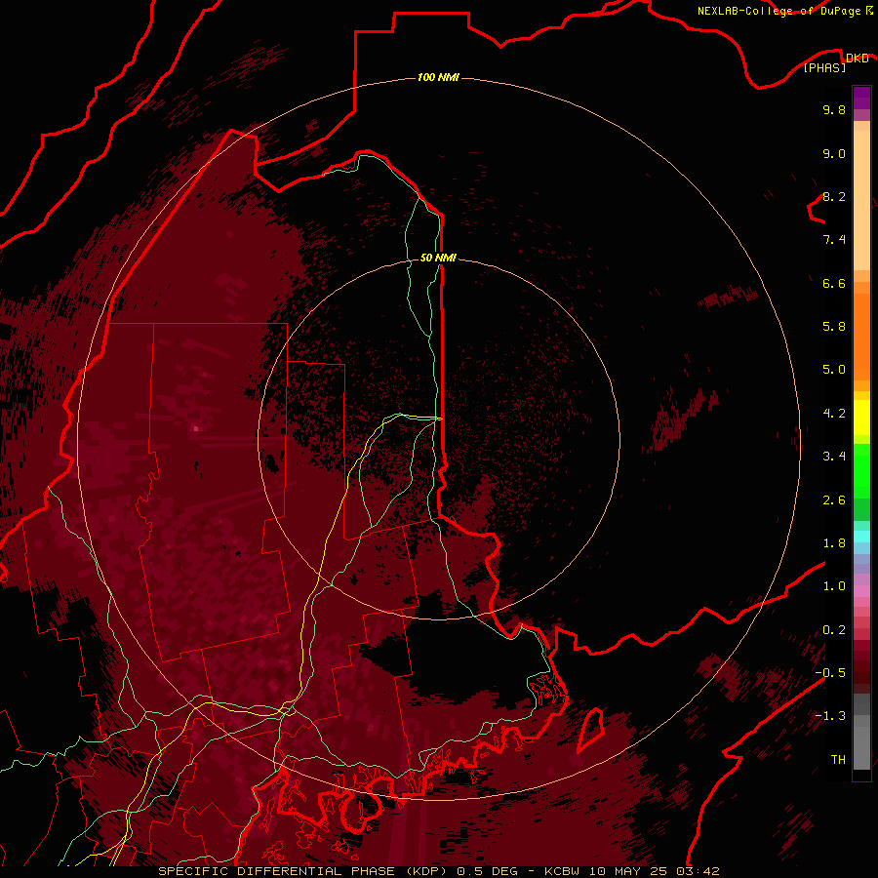This screenshot has width=878, height=878.
Task: Click the -0.5 scale value
Action: (x=830, y=673)
